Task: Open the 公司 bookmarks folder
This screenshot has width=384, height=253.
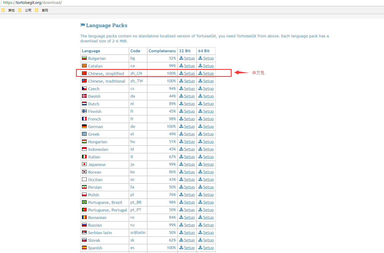Action: pos(25,10)
